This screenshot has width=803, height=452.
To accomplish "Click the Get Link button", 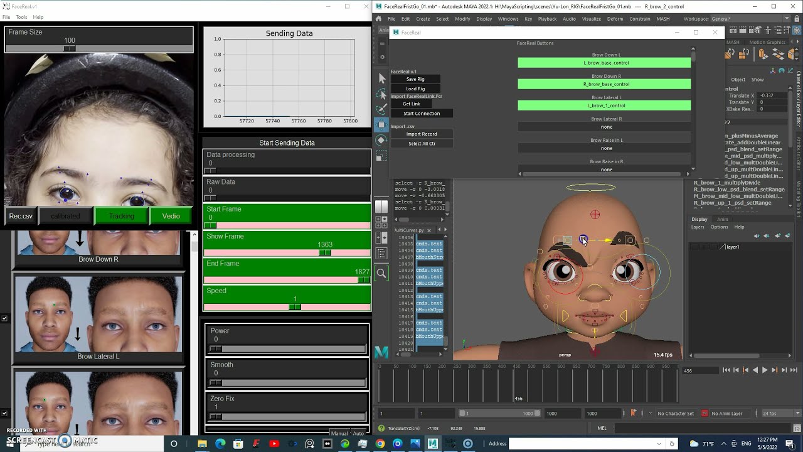I will tap(412, 104).
